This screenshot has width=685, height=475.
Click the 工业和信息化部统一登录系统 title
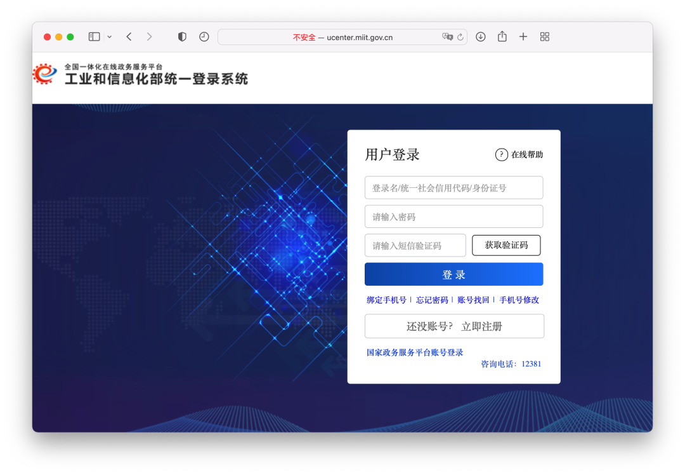click(x=157, y=79)
